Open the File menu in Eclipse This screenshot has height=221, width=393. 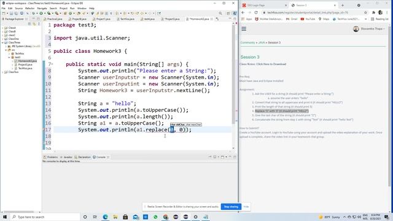4,8
